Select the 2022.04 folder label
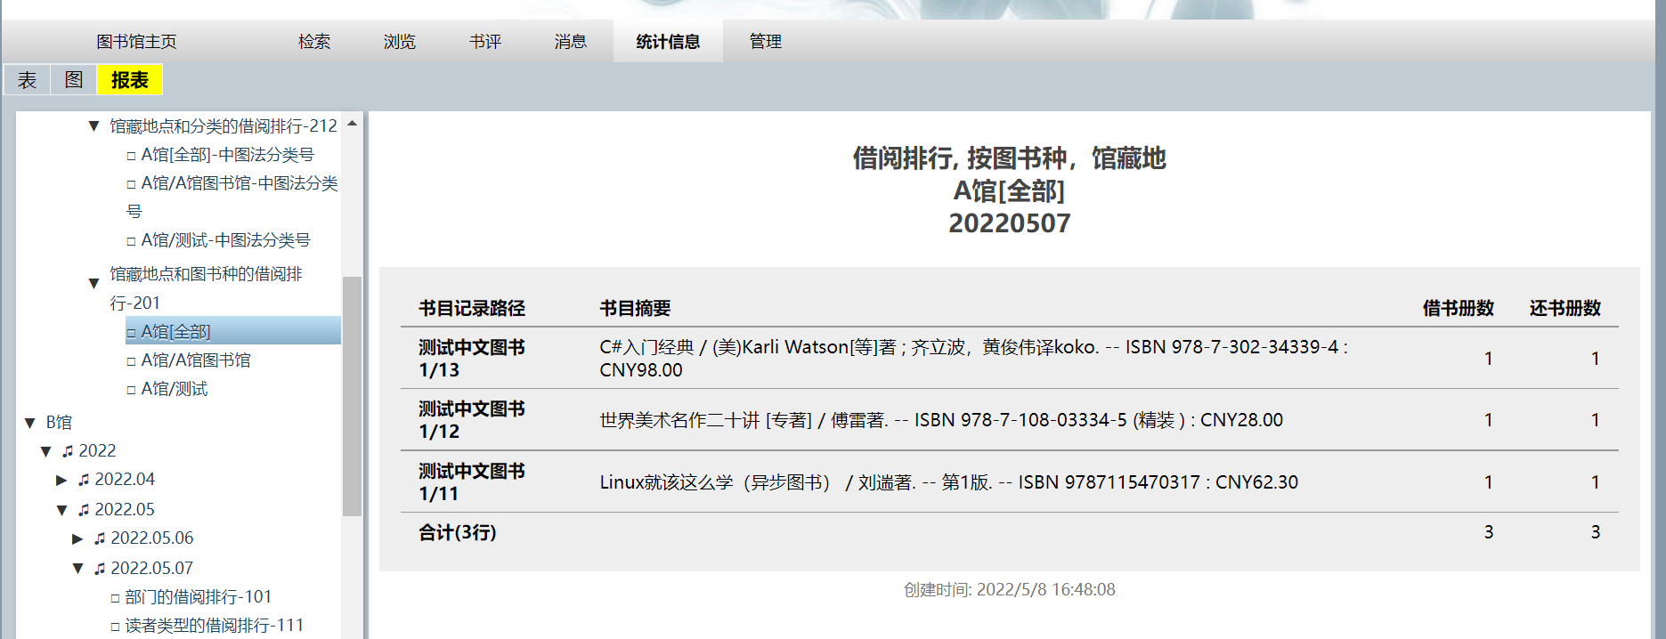This screenshot has width=1666, height=639. coord(125,480)
